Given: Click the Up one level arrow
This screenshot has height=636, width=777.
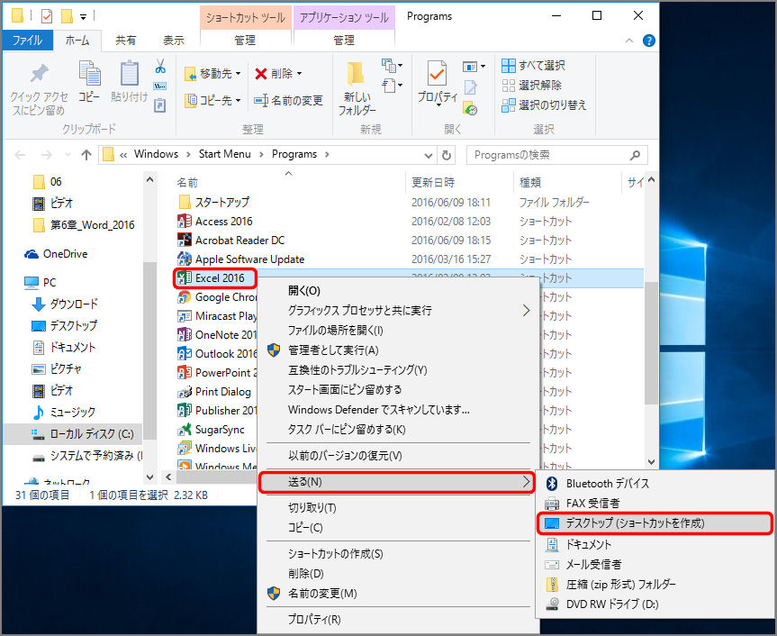Looking at the screenshot, I should (x=86, y=155).
